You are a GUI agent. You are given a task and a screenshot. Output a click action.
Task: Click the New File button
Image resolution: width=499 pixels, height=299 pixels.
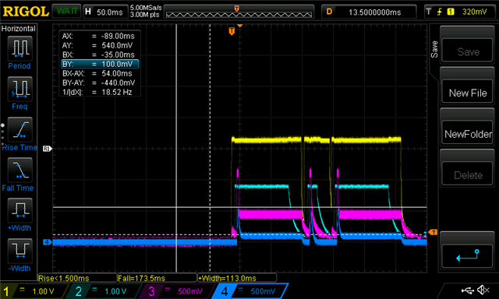467,93
